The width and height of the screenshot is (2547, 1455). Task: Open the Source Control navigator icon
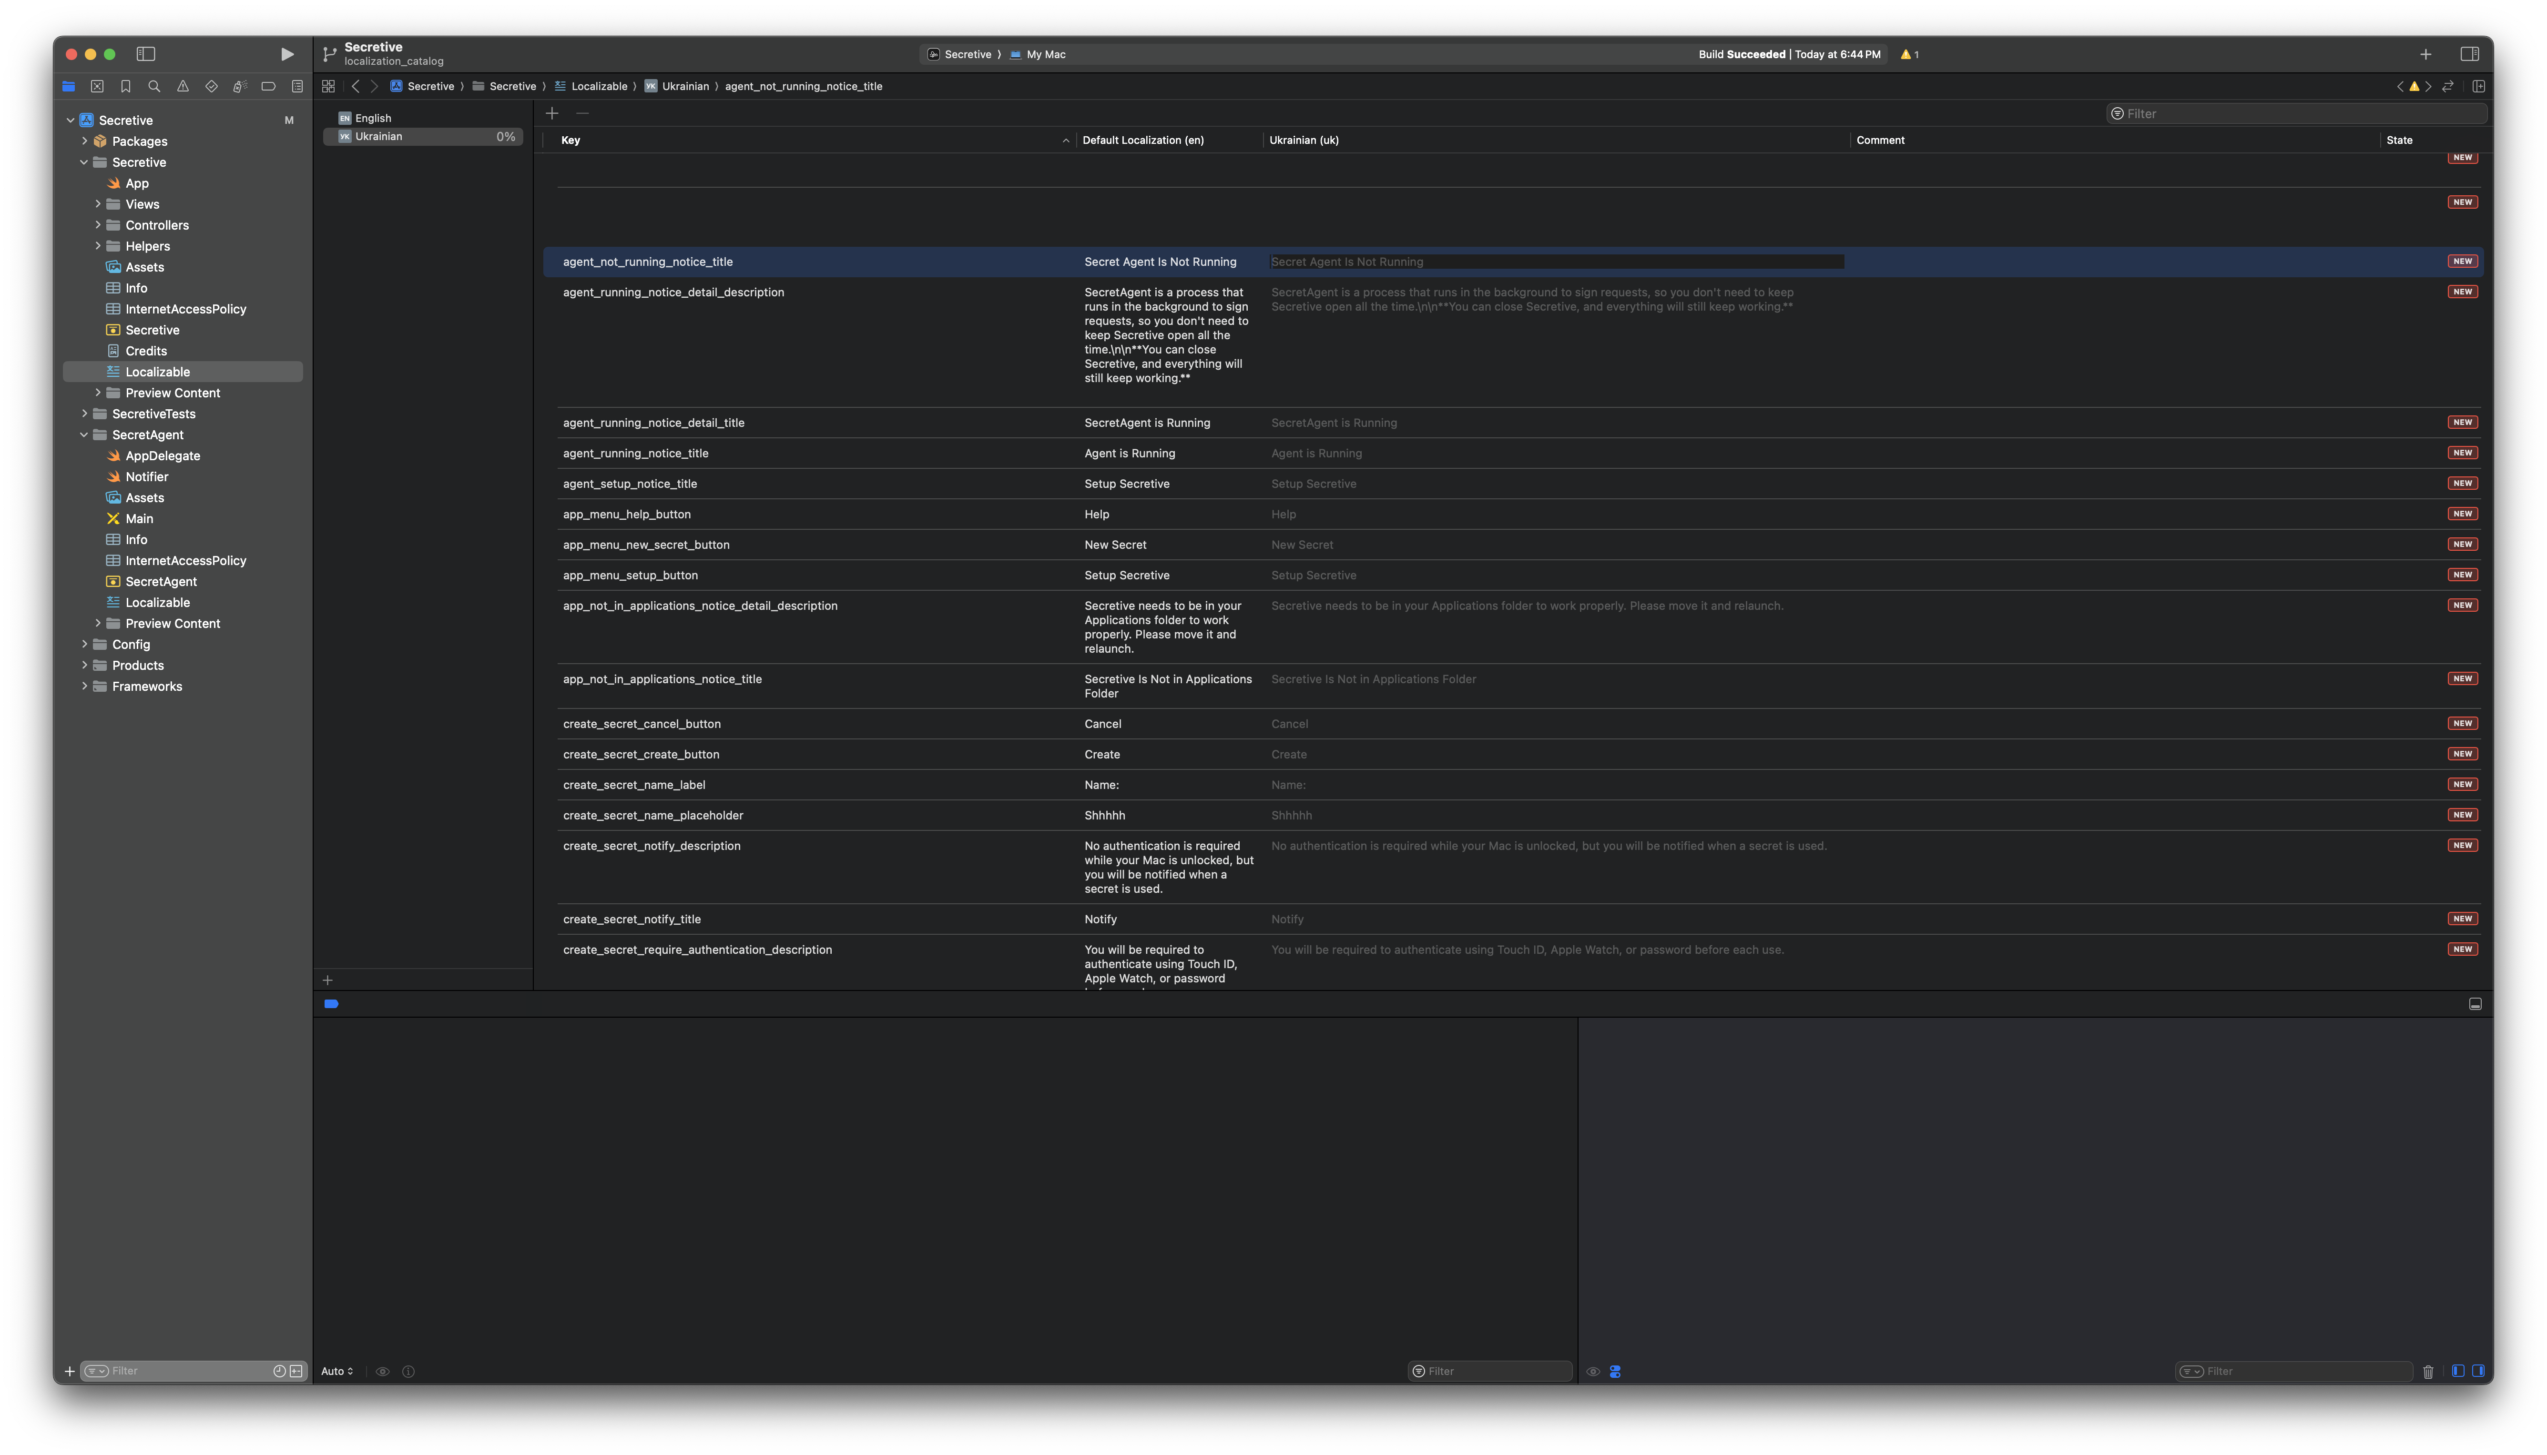(x=97, y=86)
